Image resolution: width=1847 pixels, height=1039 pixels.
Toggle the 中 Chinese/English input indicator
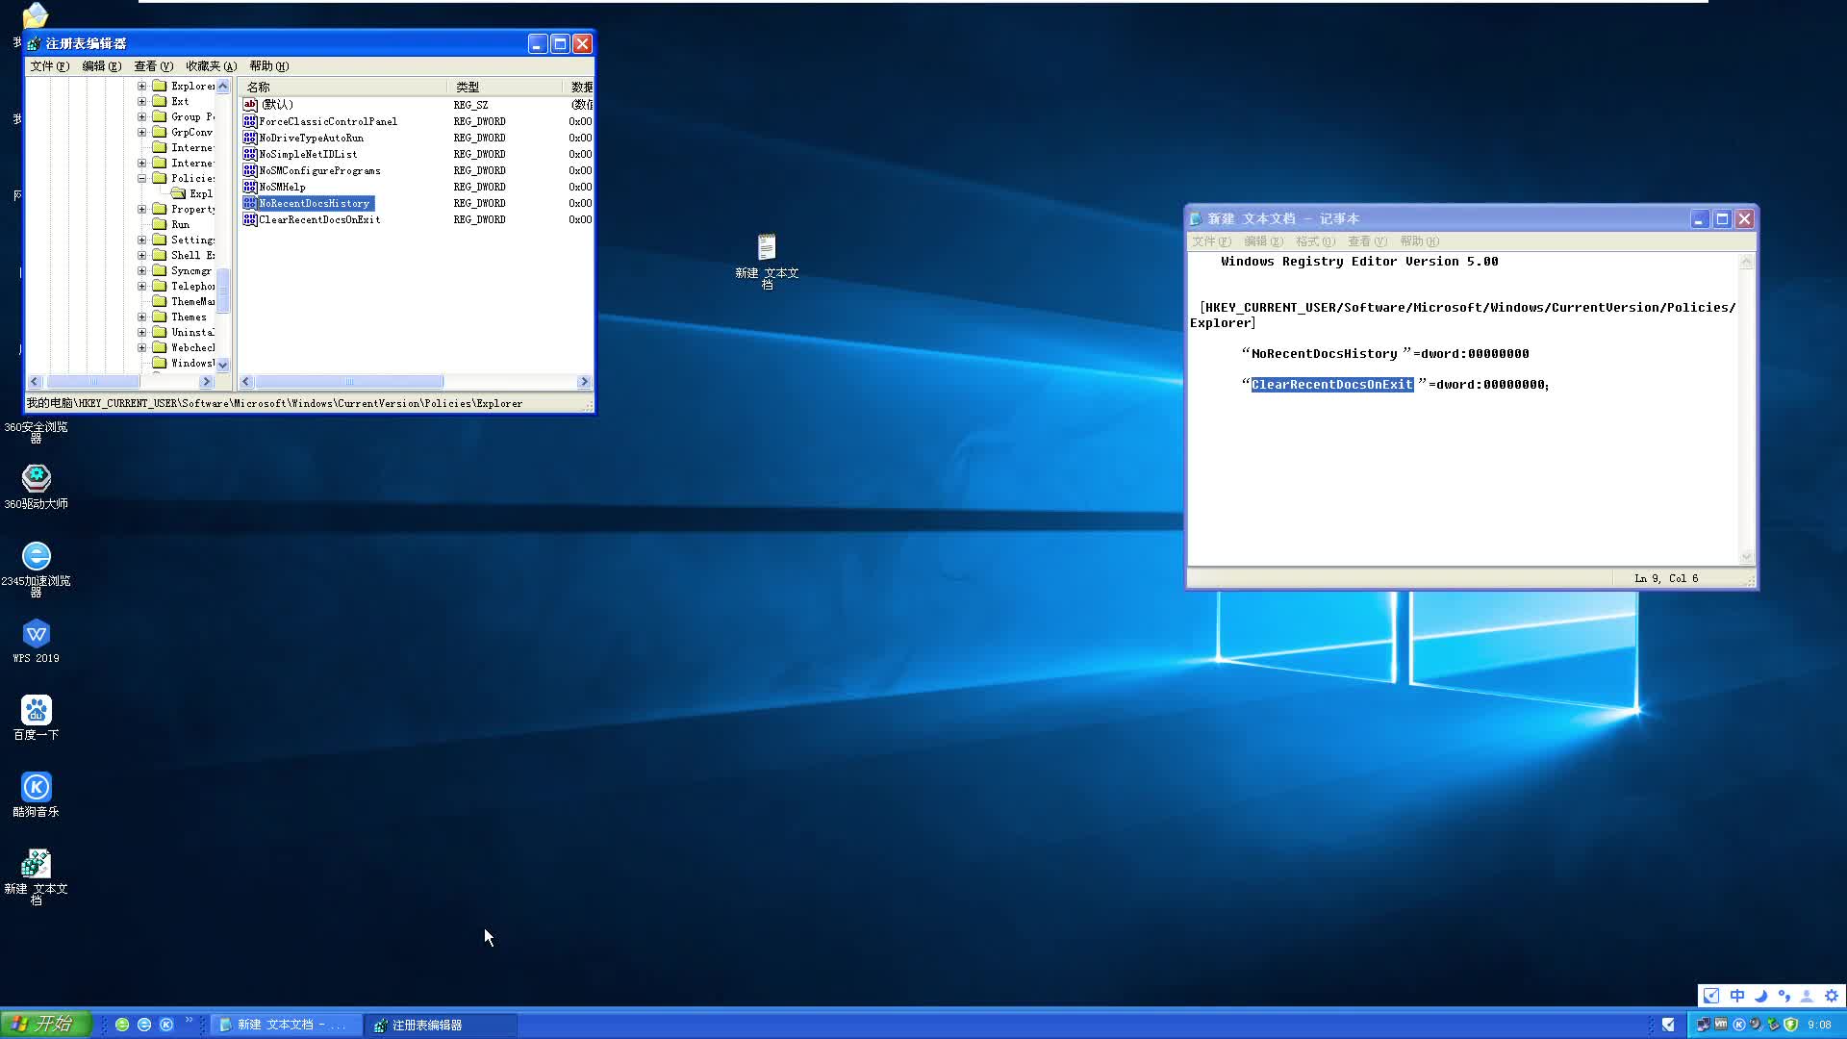1737,996
